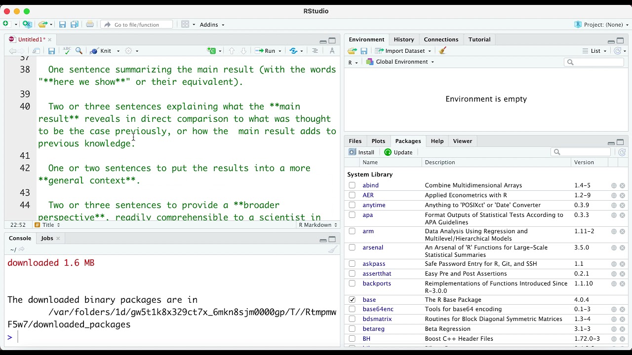Screen dimensions: 632x355
Task: Save the Untitled1 document from editor toolbar
Action: [x=51, y=51]
